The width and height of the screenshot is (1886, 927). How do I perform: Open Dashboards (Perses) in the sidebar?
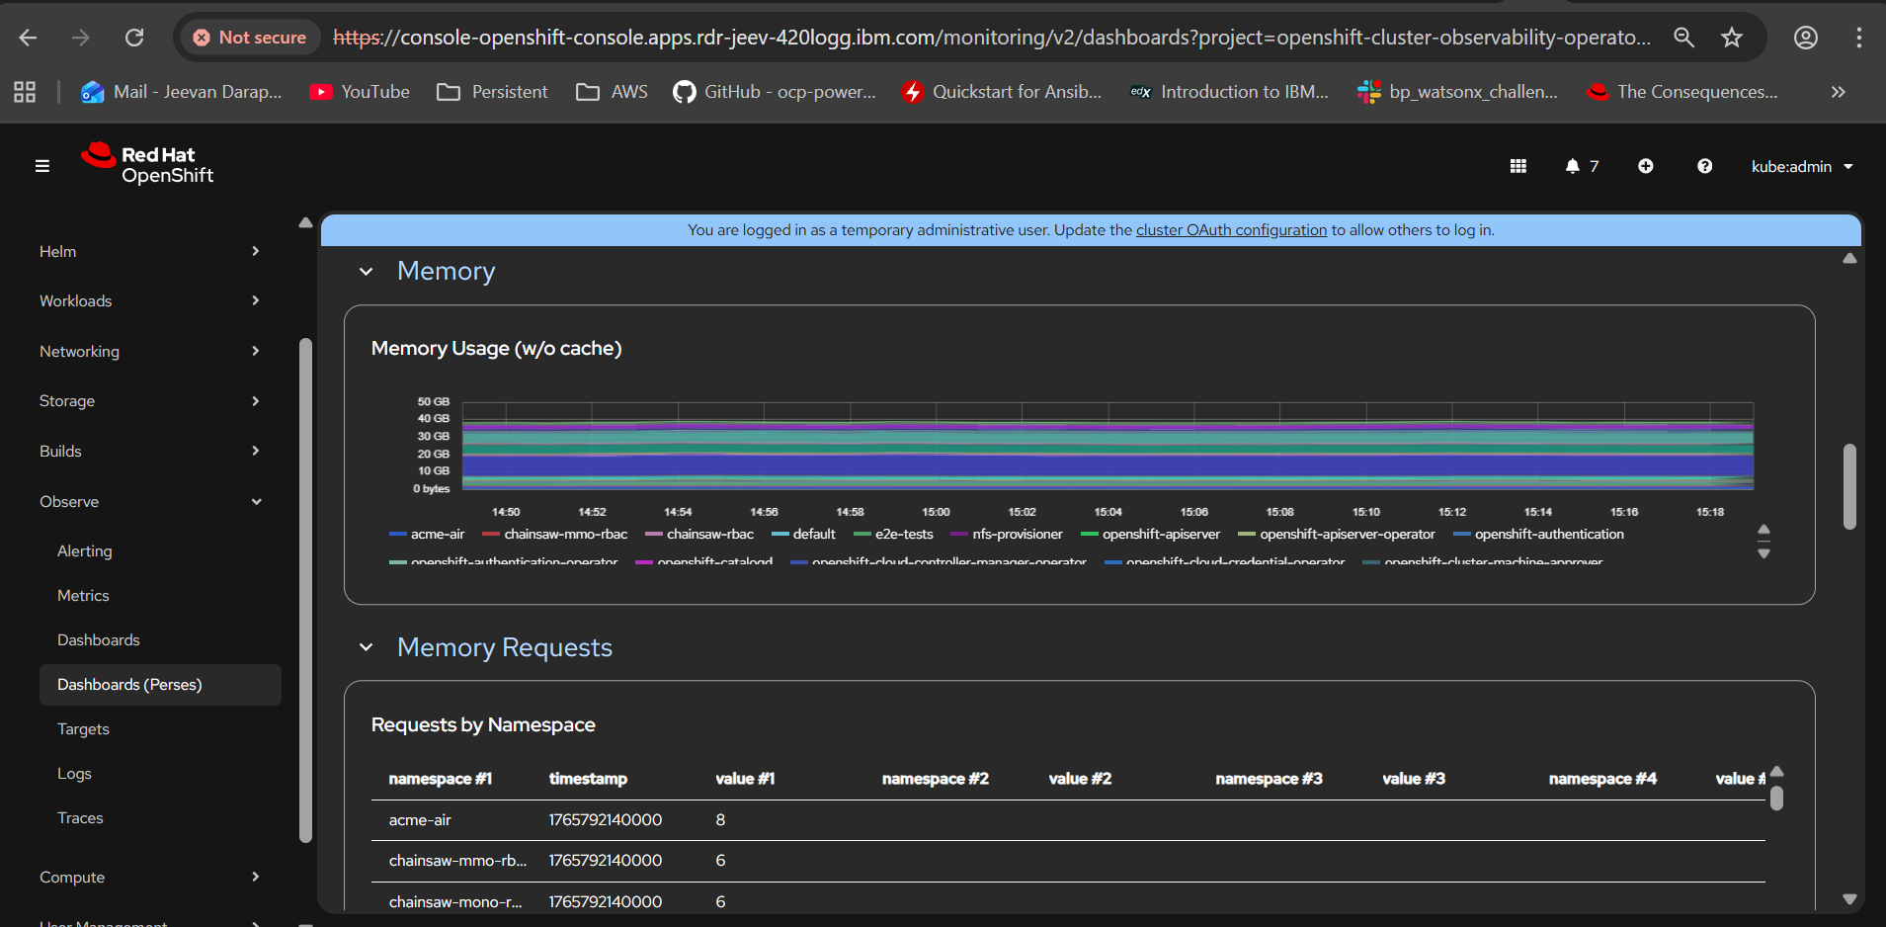click(x=129, y=685)
